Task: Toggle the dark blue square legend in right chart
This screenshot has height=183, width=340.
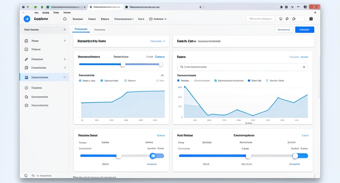Action: pos(248,81)
